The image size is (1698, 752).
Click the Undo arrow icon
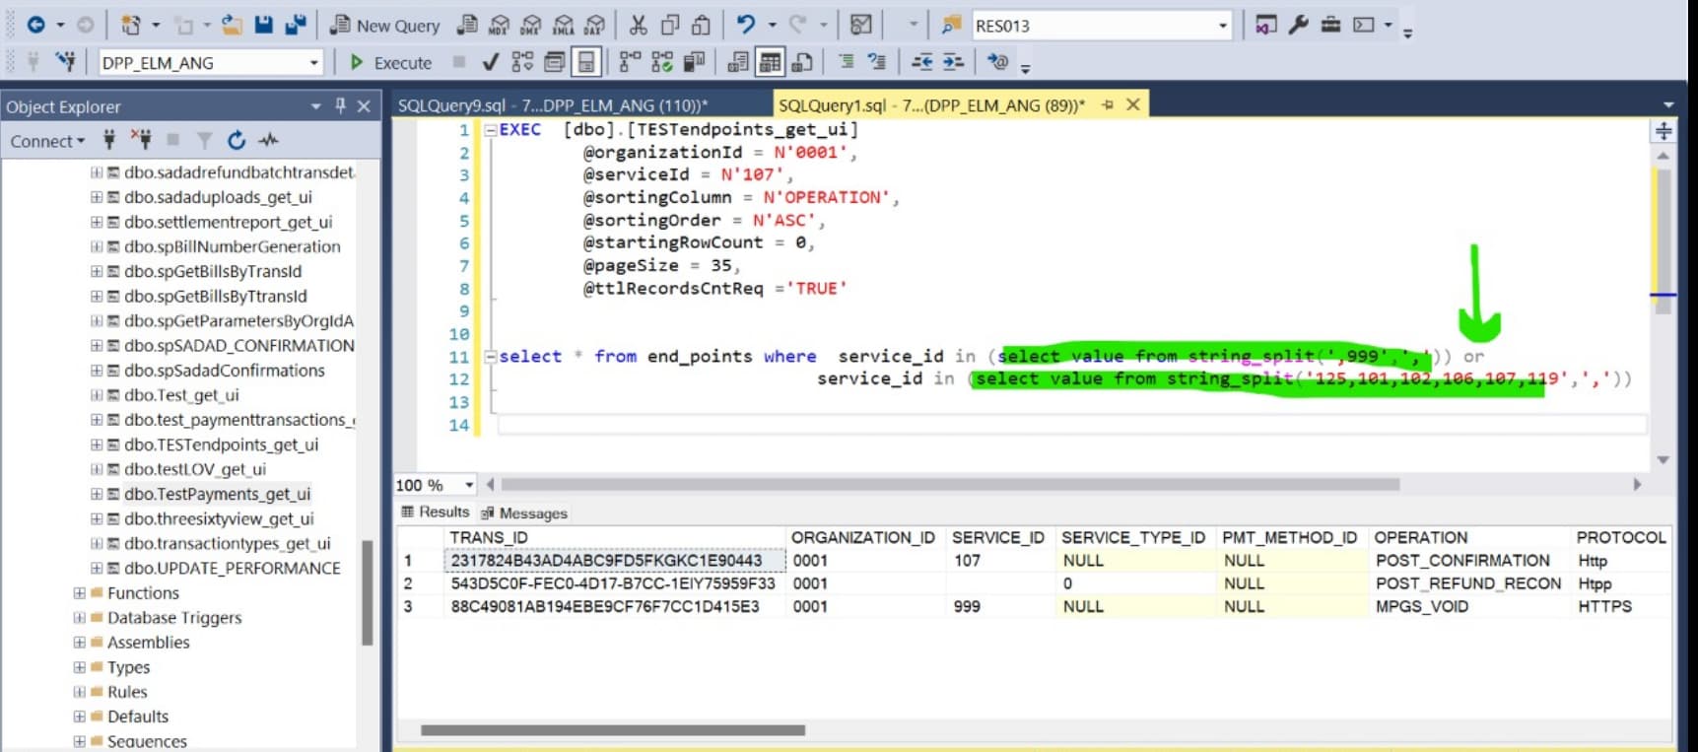(746, 26)
